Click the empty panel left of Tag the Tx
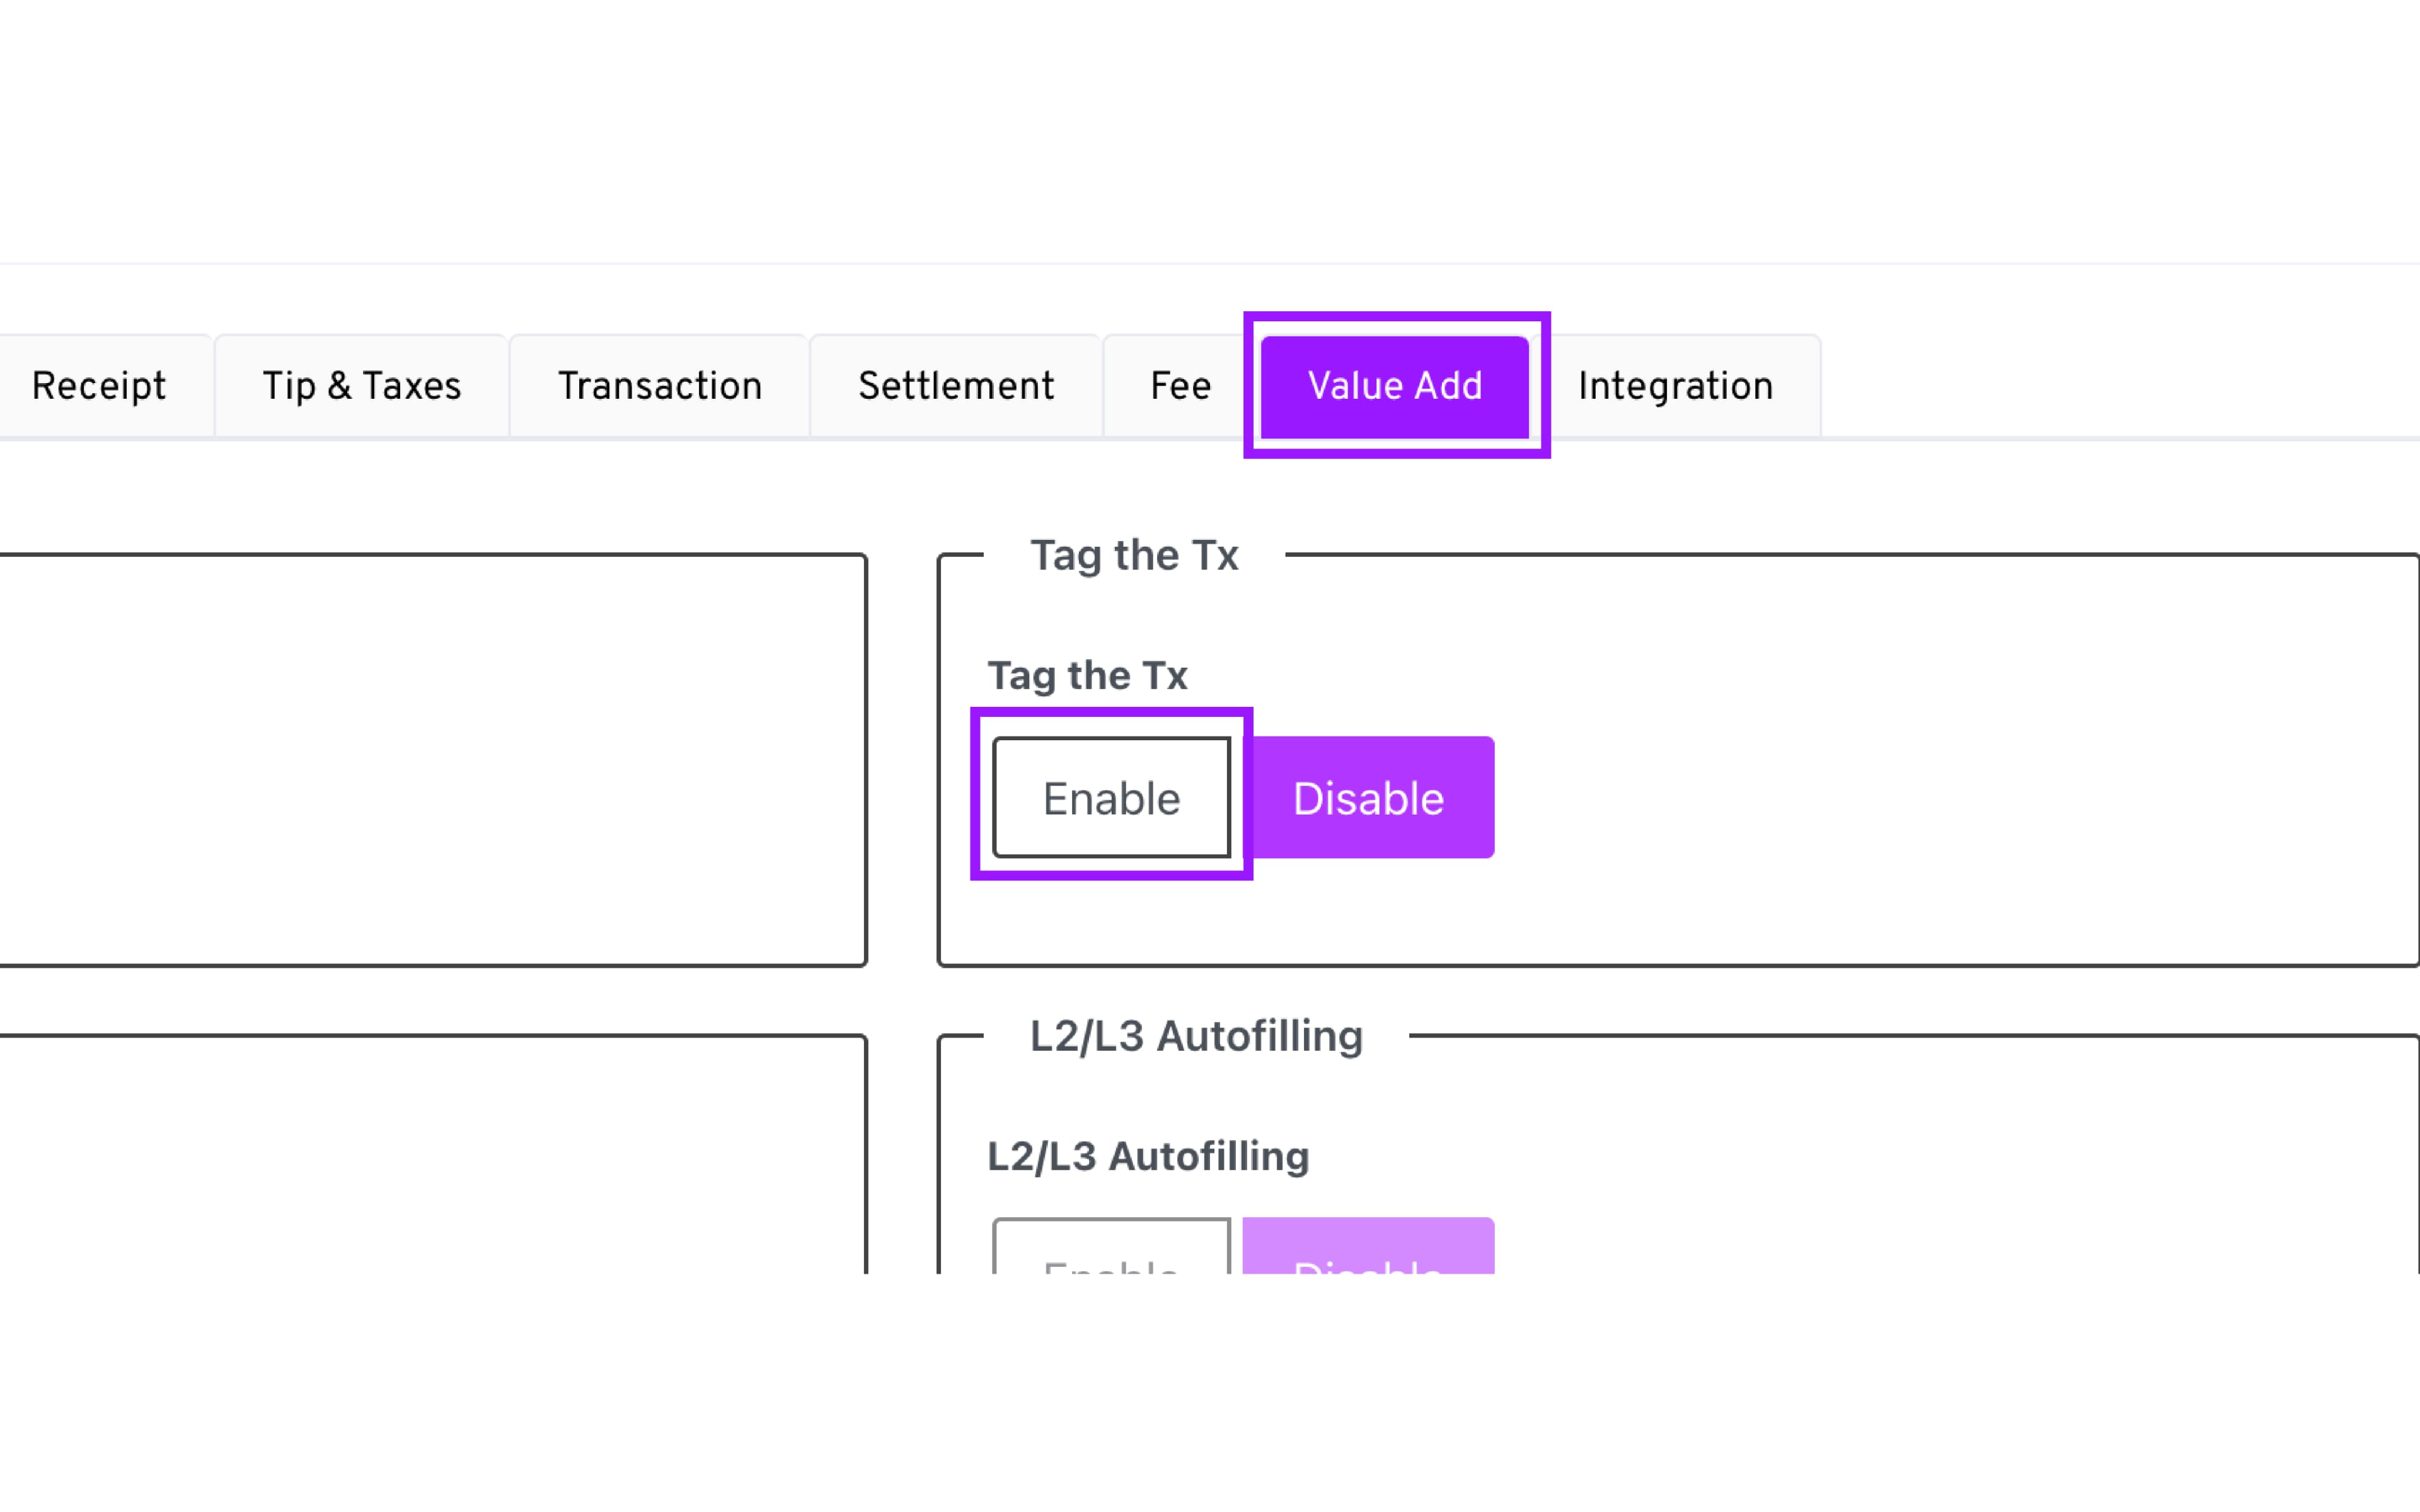 430,760
